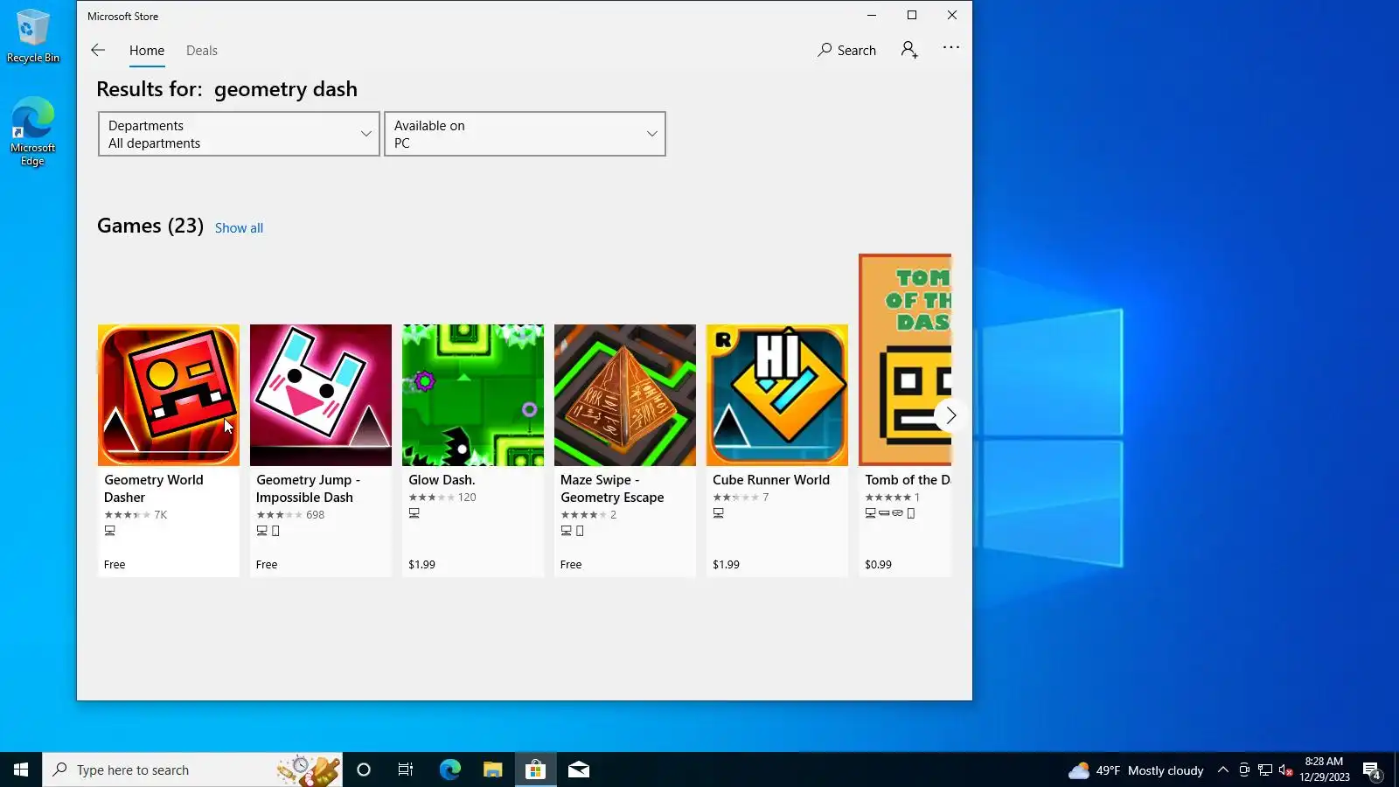Open the Glow Dash game tile
1399x787 pixels.
pyautogui.click(x=473, y=450)
